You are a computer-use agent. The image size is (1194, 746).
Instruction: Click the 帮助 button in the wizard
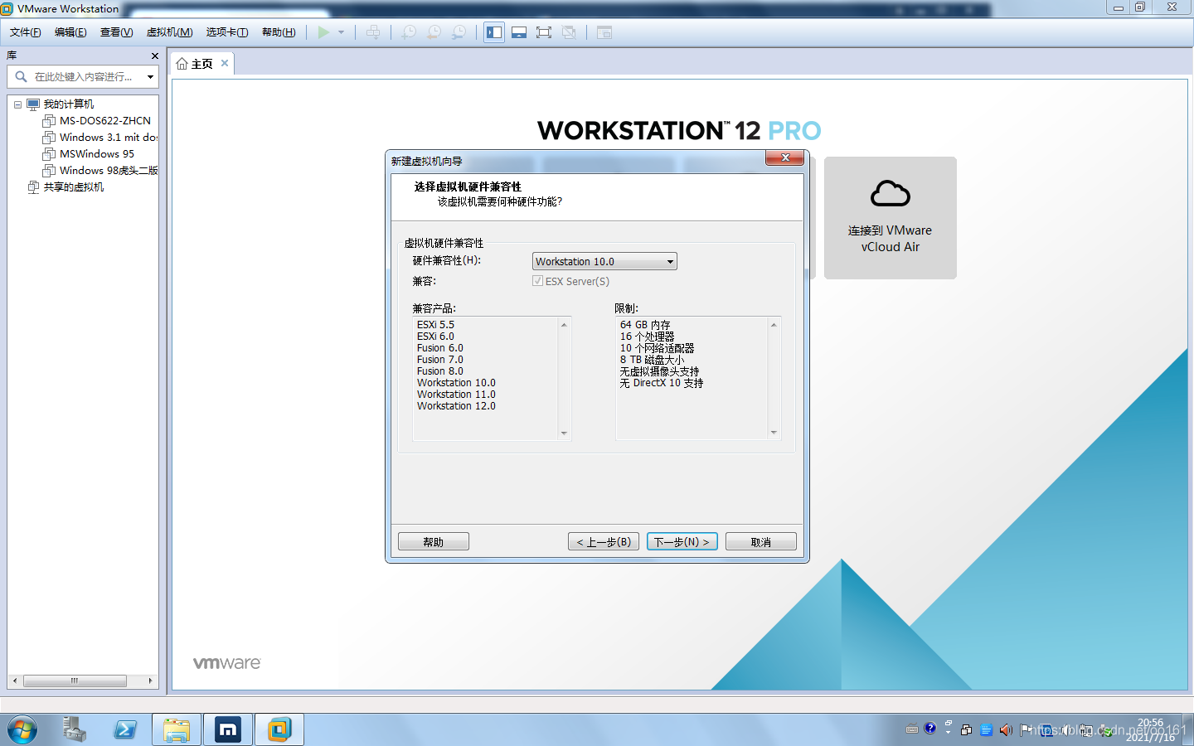[434, 541]
